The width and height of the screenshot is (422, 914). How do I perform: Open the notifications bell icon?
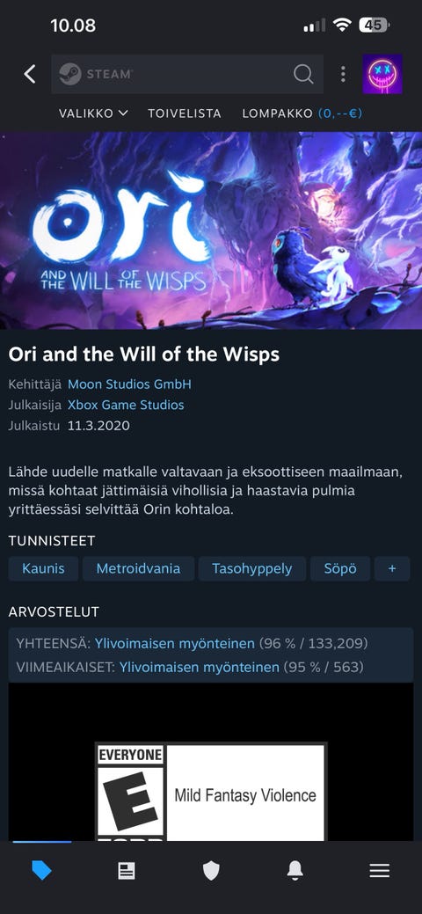tap(295, 871)
